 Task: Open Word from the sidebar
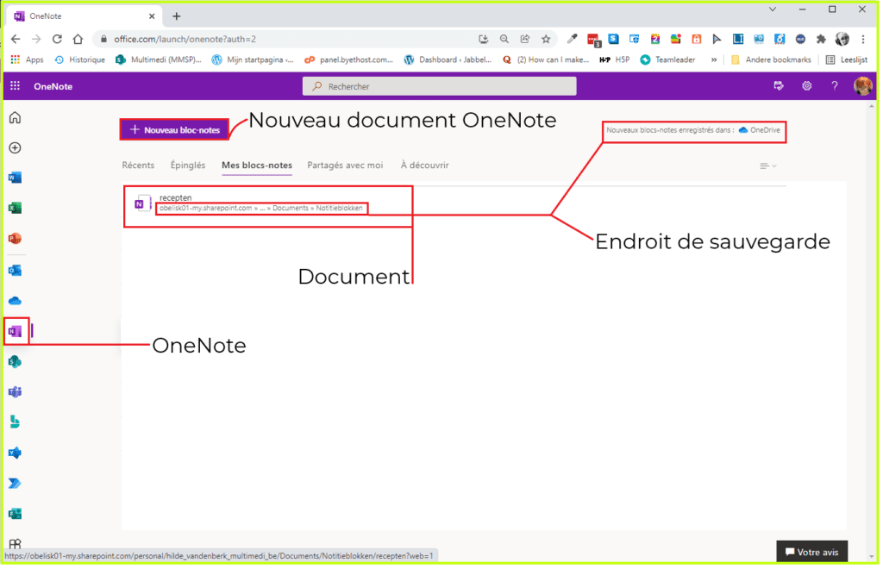tap(16, 178)
